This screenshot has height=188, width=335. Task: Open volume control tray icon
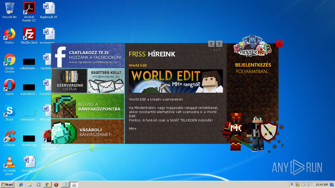point(304,185)
